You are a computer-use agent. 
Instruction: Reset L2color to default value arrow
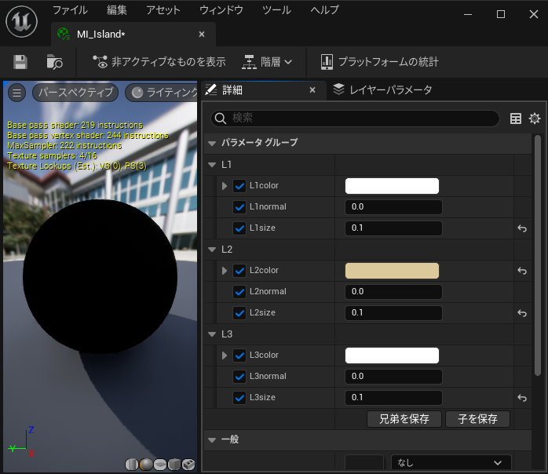pyautogui.click(x=522, y=271)
